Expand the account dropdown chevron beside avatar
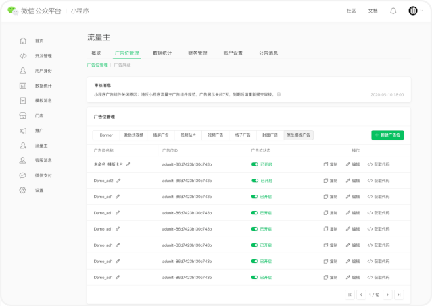Viewport: 432px width, 306px height. tap(422, 11)
